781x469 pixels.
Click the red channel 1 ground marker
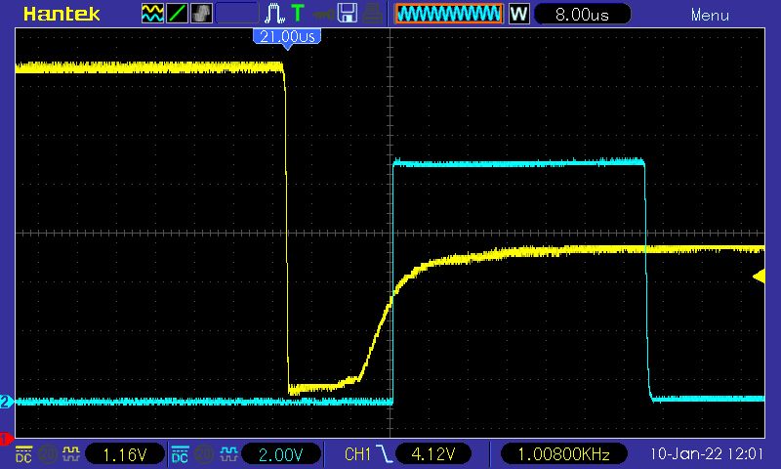click(x=6, y=439)
